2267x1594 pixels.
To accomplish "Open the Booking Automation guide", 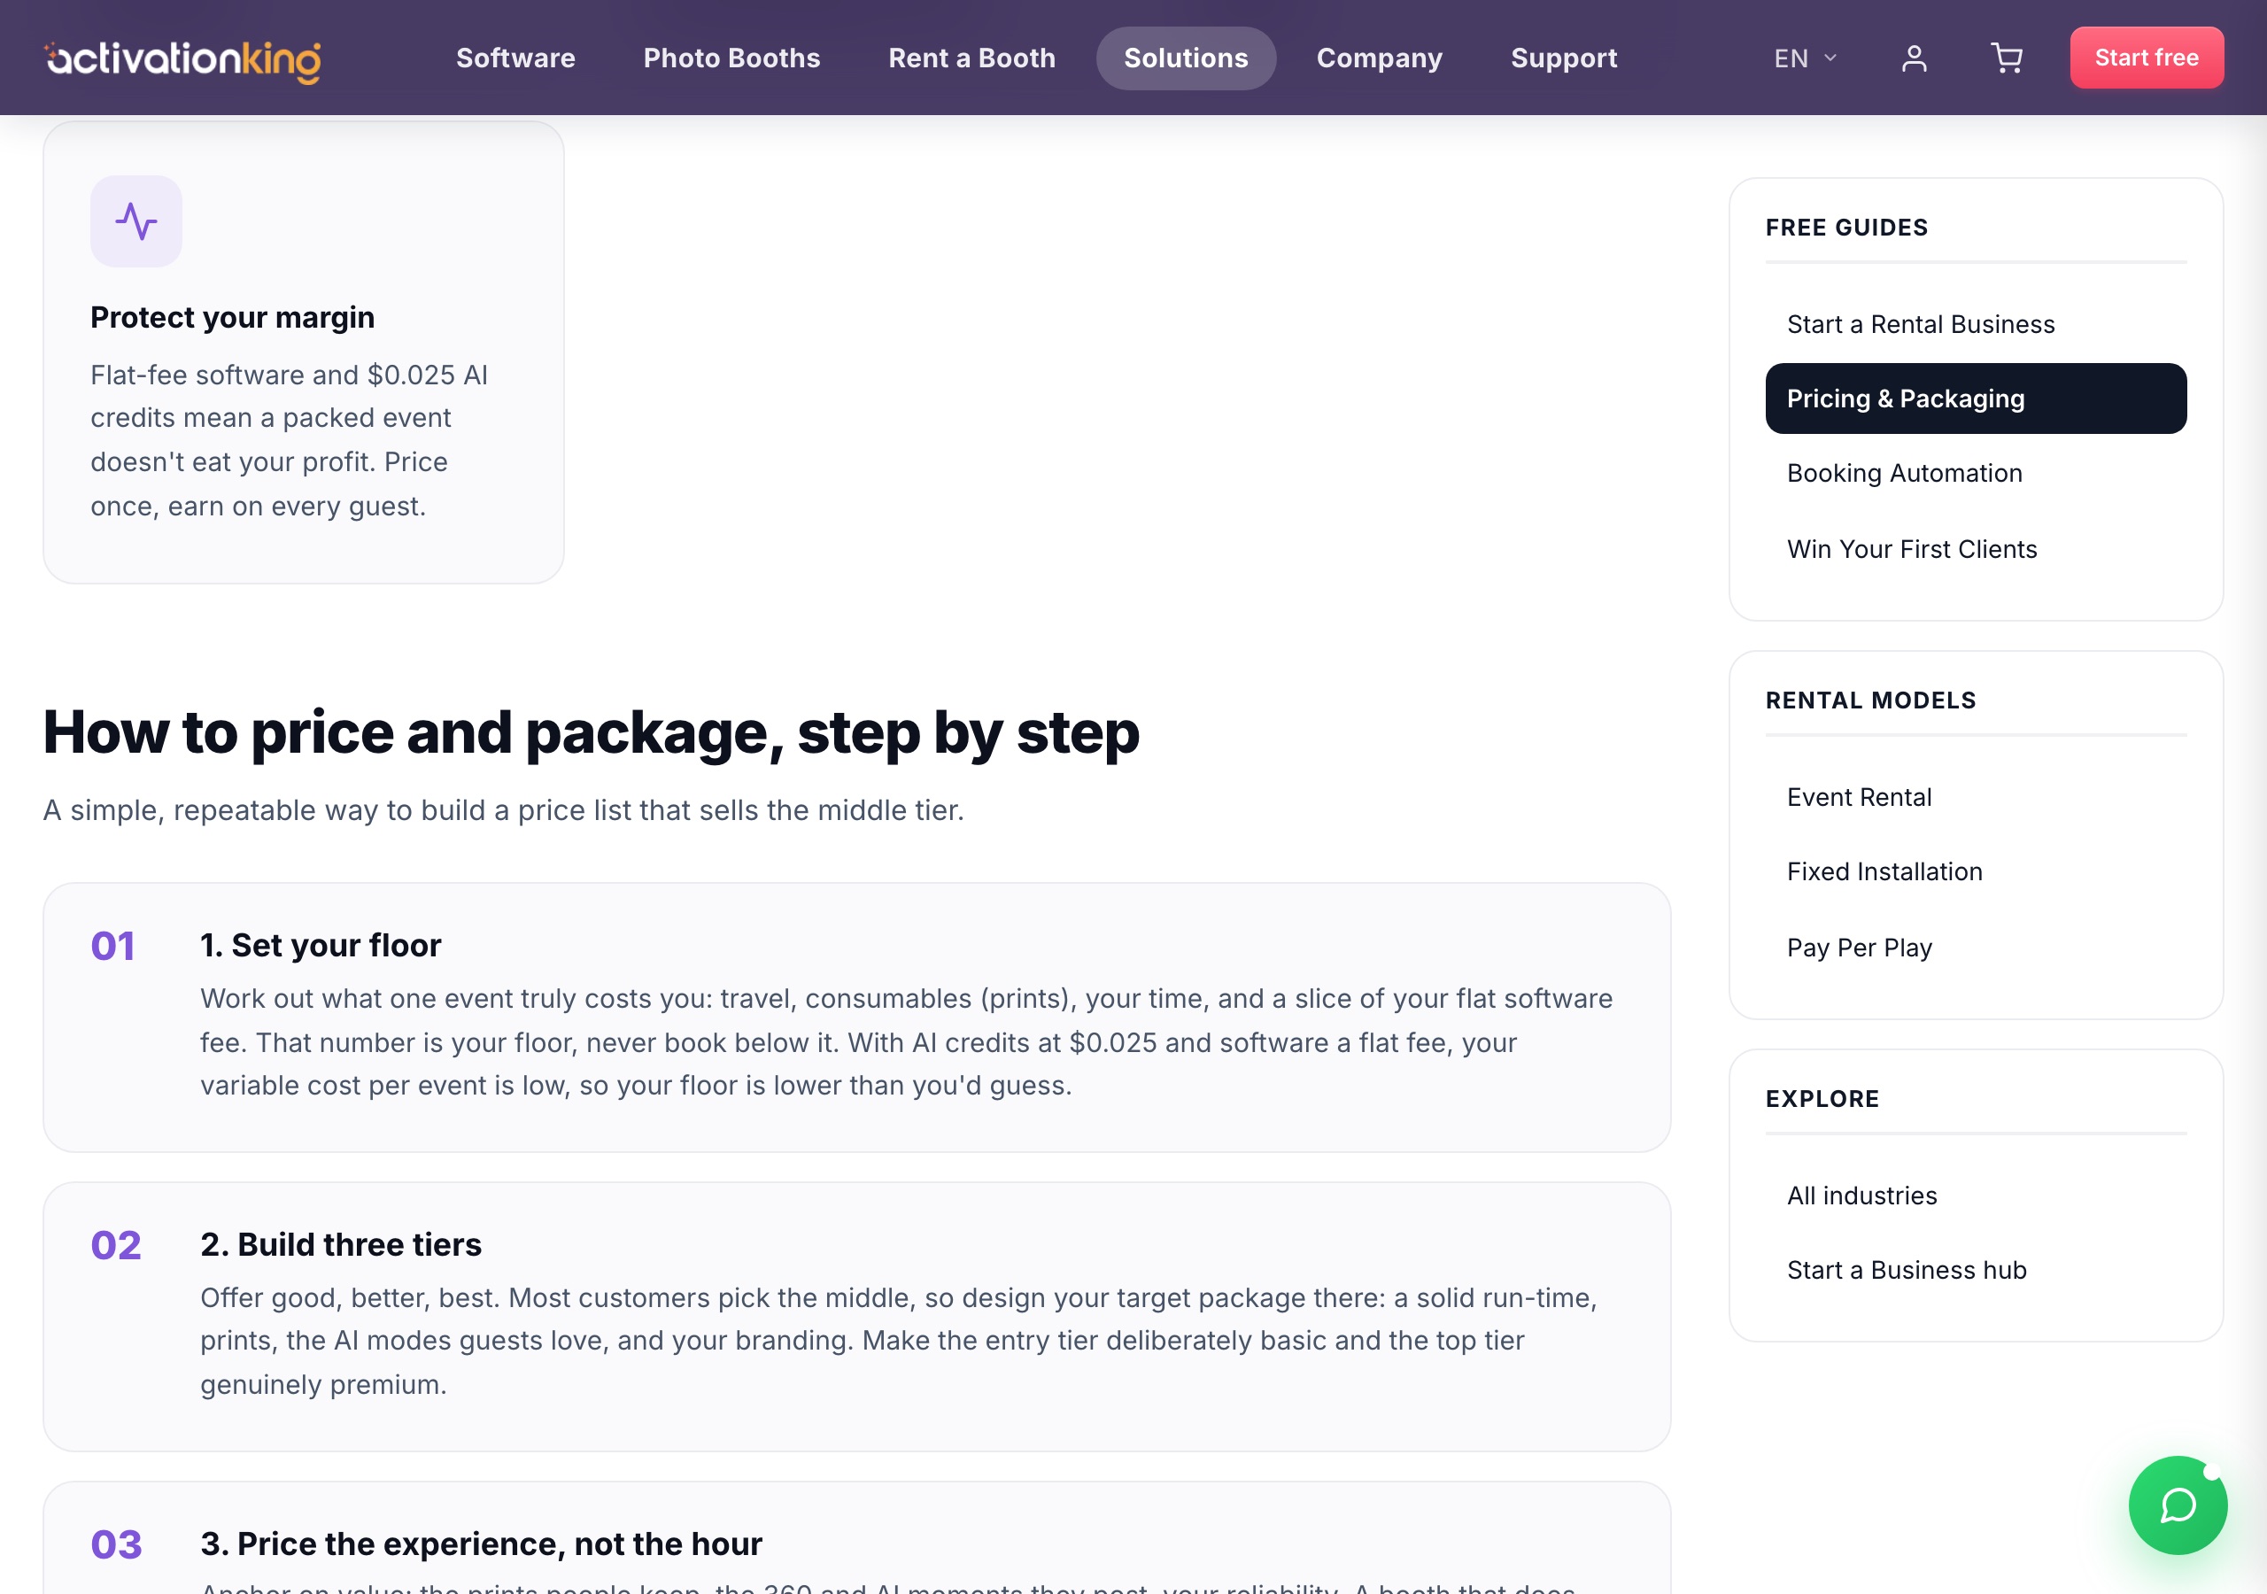I will 1976,473.
